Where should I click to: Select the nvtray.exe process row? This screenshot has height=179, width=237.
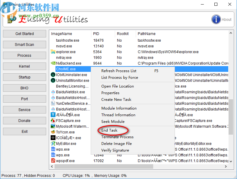pos(139,57)
